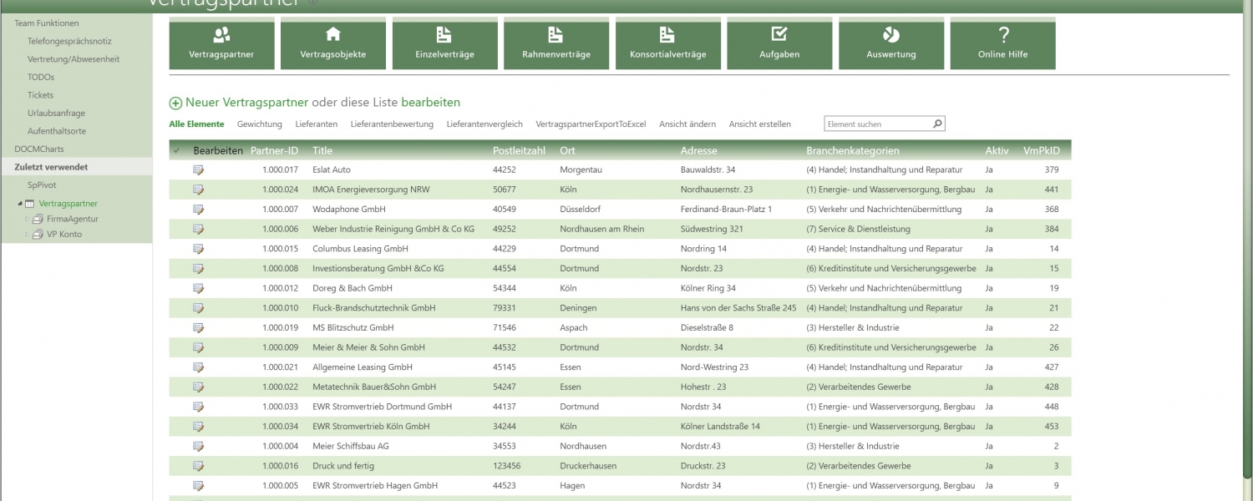1253x501 pixels.
Task: Click the edit icon for IMOA Energieversorgung NRW
Action: (198, 190)
